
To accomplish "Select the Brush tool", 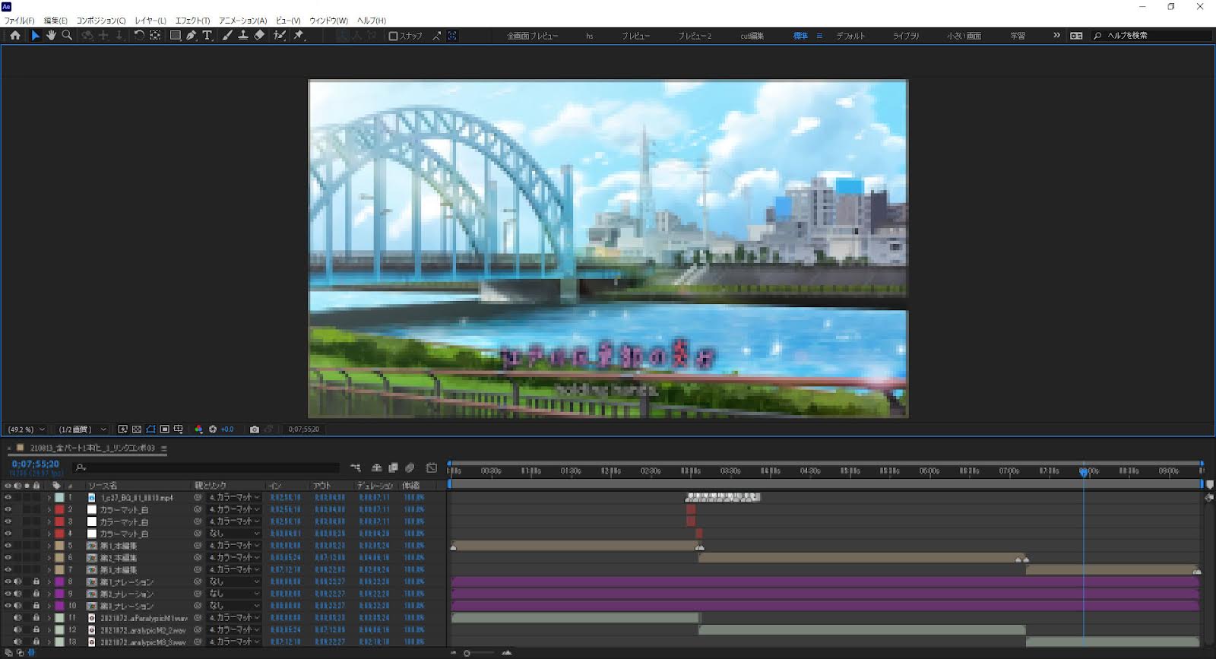I will (x=227, y=36).
